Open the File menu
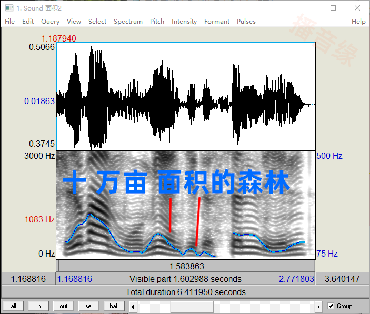370x314 pixels. coord(10,22)
